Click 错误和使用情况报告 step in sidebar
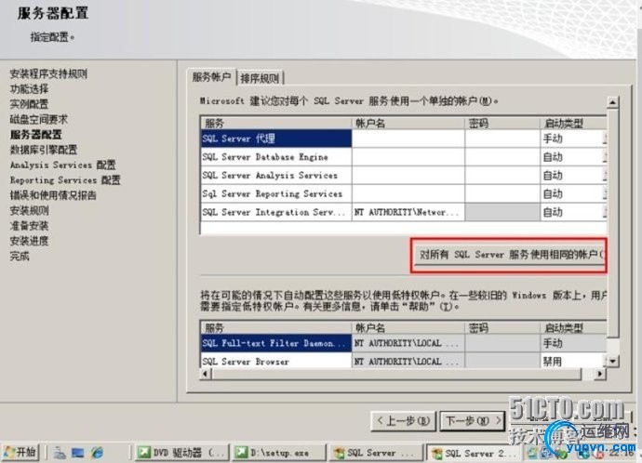The image size is (642, 463). (53, 195)
